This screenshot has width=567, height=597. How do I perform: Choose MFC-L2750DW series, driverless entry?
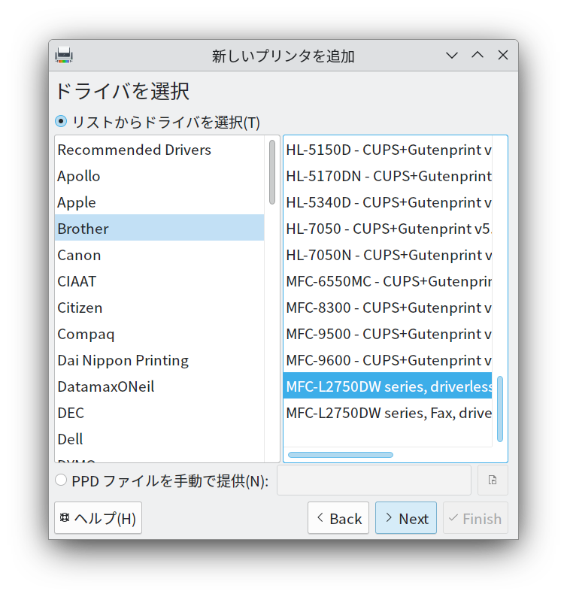tap(387, 386)
